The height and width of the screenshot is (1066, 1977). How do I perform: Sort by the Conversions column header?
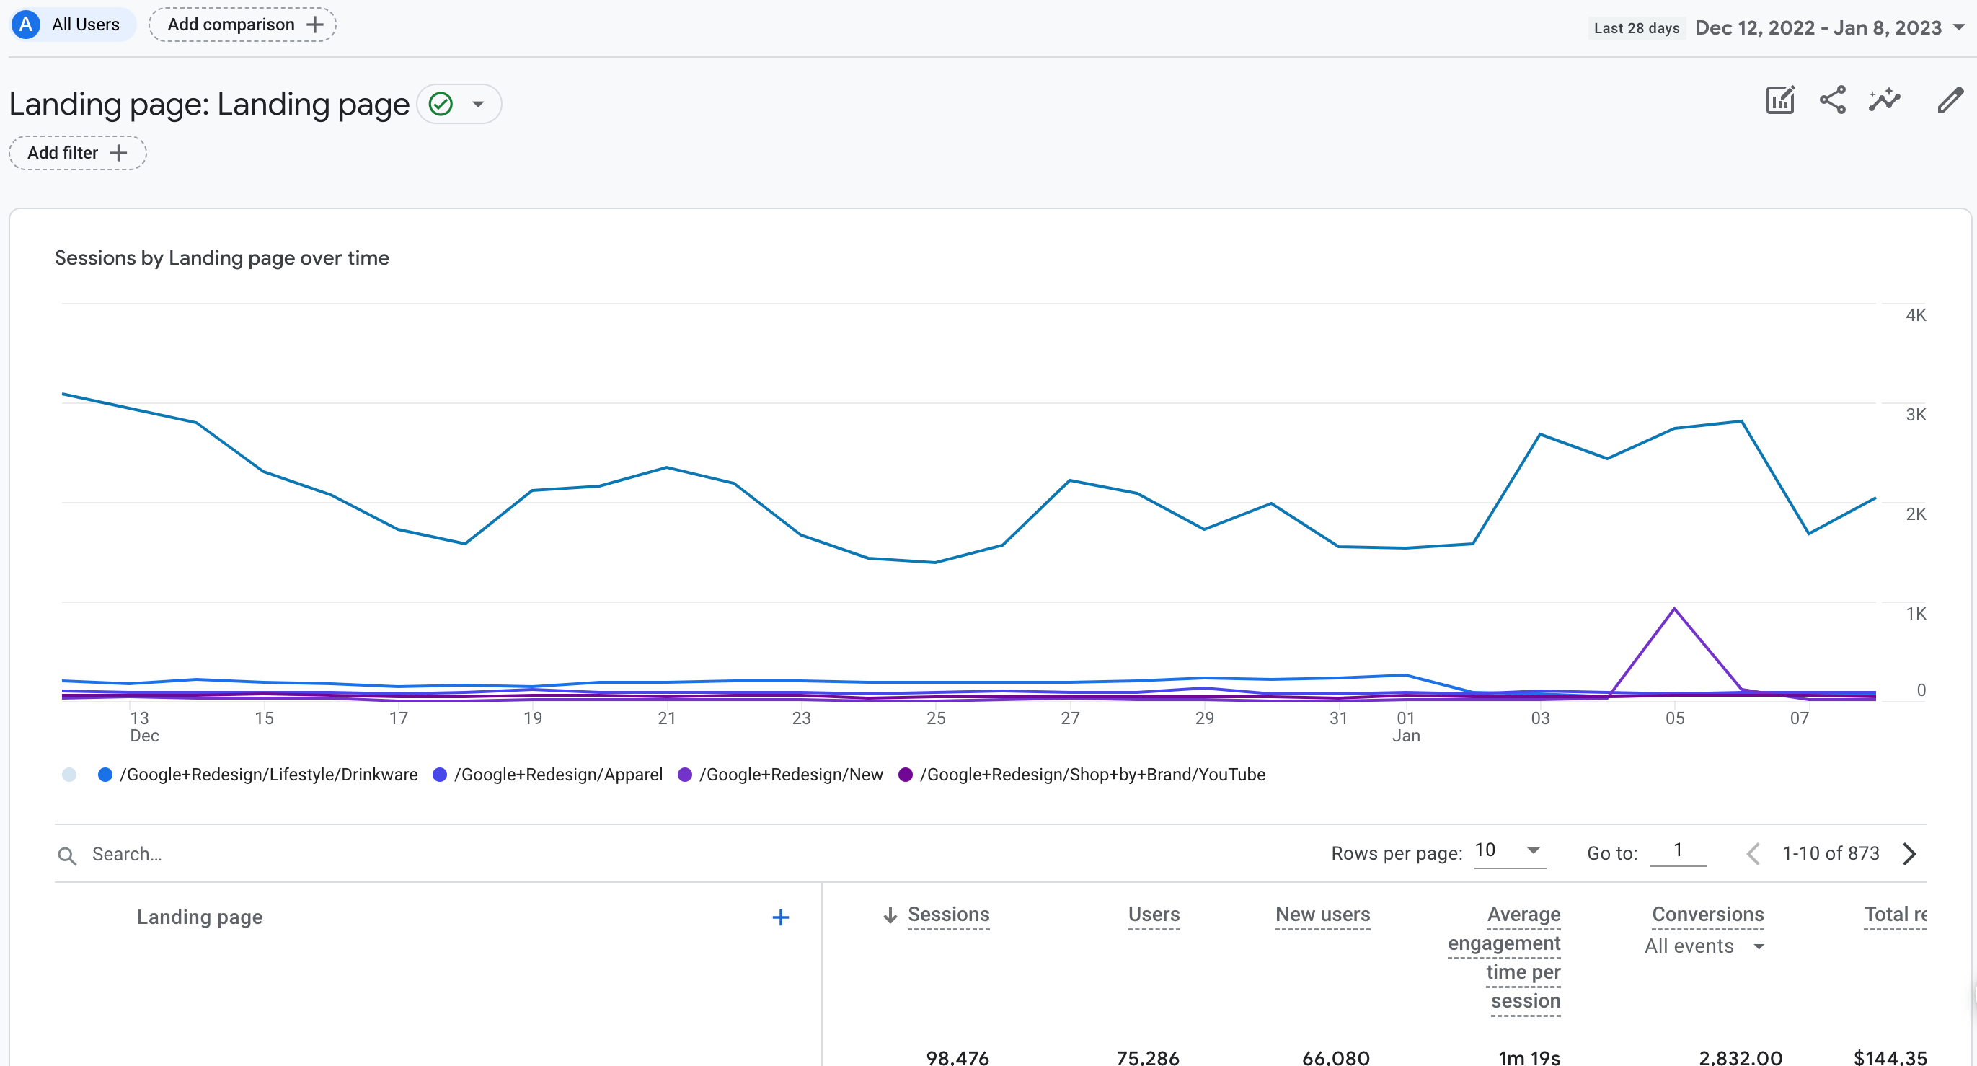(1707, 915)
